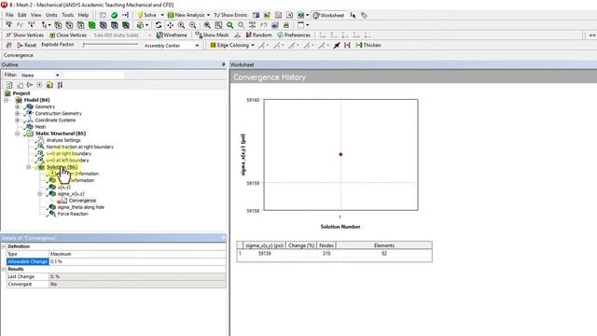Click Show Errors button

[x=230, y=15]
